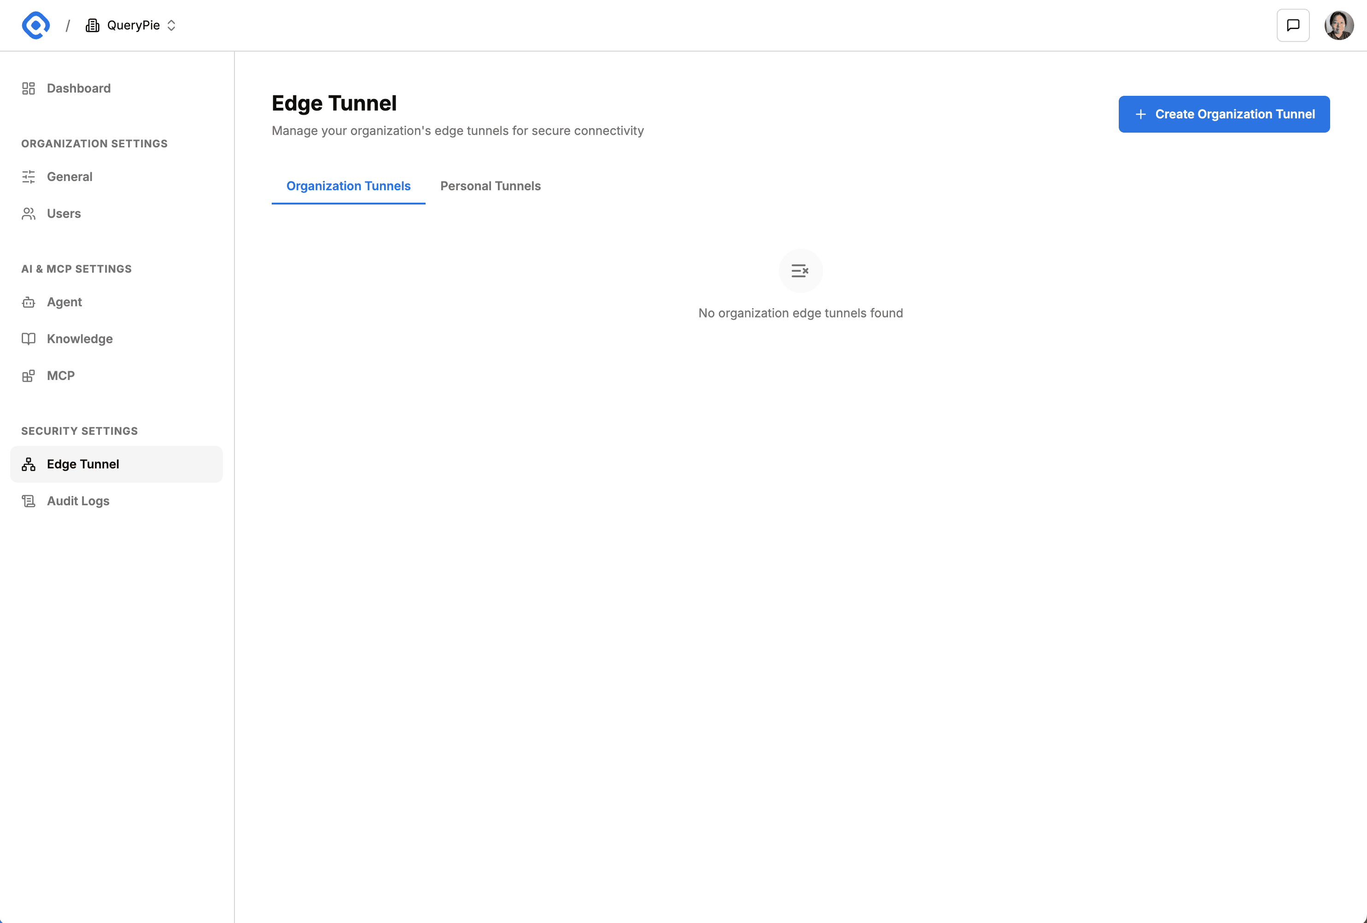Click Create Organization Tunnel button
1367x923 pixels.
[x=1223, y=114]
